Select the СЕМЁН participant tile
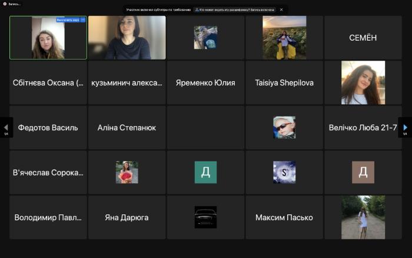Image resolution: width=412 pixels, height=258 pixels. (x=363, y=38)
